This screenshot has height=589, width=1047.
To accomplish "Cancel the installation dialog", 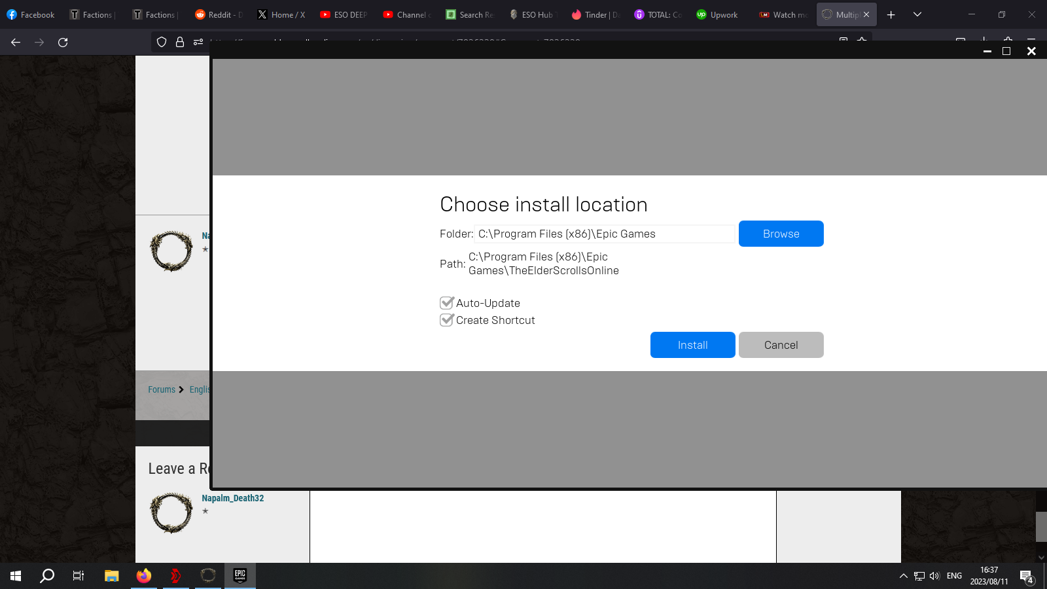I will click(x=781, y=345).
